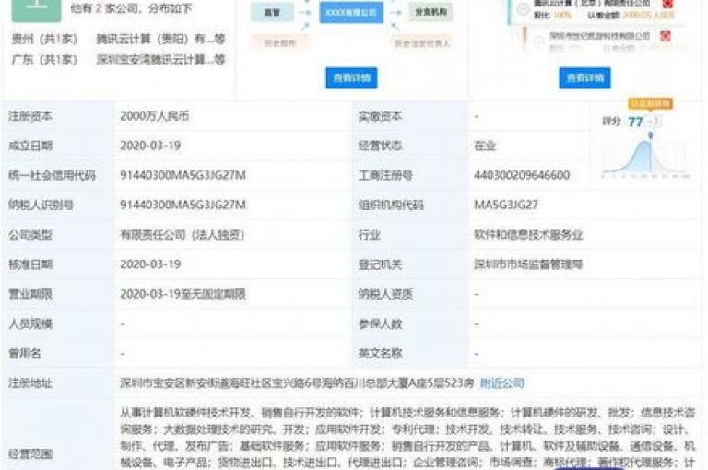This screenshot has height=470, width=708.
Task: Select the 高管 node in relationship diagram
Action: [272, 12]
